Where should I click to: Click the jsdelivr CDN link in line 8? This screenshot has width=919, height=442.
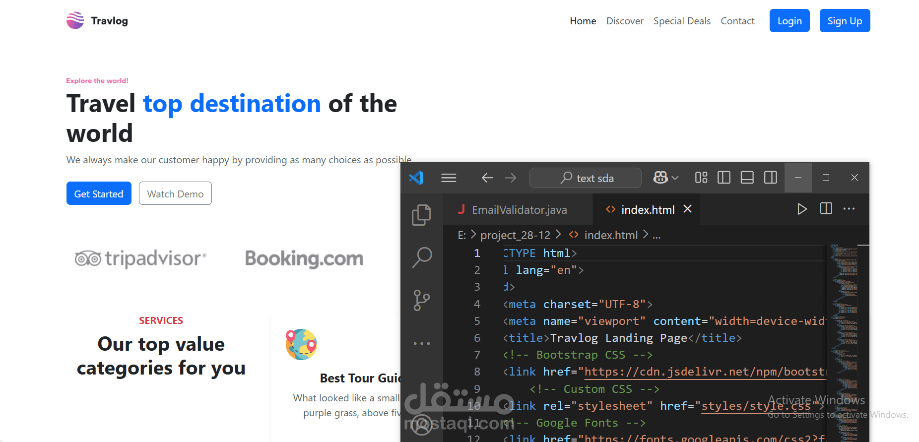pos(705,372)
